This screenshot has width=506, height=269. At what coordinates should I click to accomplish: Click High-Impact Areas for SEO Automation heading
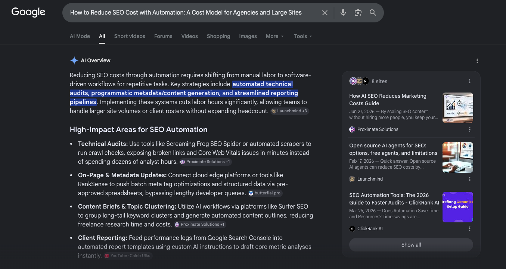139,129
